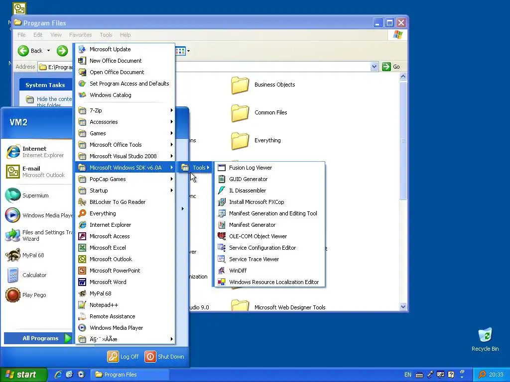Open Help menu in Program Files window
Viewport: 510px width, 382px height.
(x=125, y=35)
